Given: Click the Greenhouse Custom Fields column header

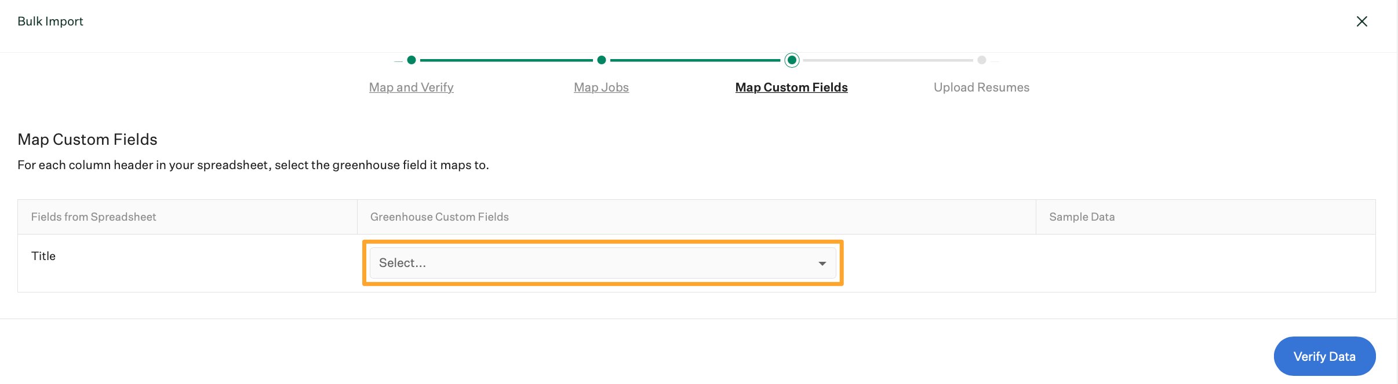Looking at the screenshot, I should (439, 217).
